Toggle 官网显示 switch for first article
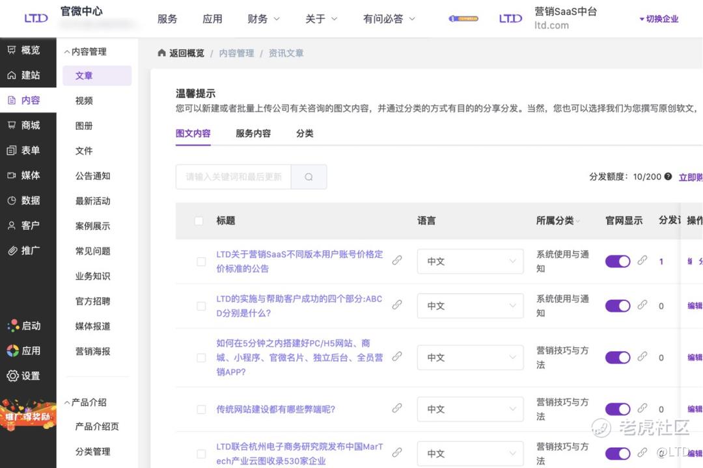Image resolution: width=703 pixels, height=468 pixels. click(x=617, y=261)
